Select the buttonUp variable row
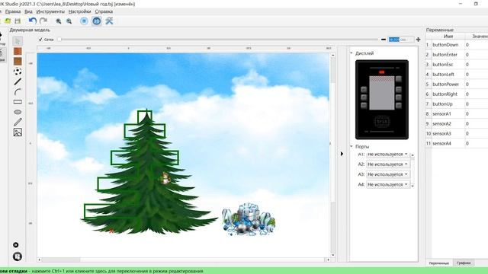Screen dimensions: 488x274 click(457, 104)
